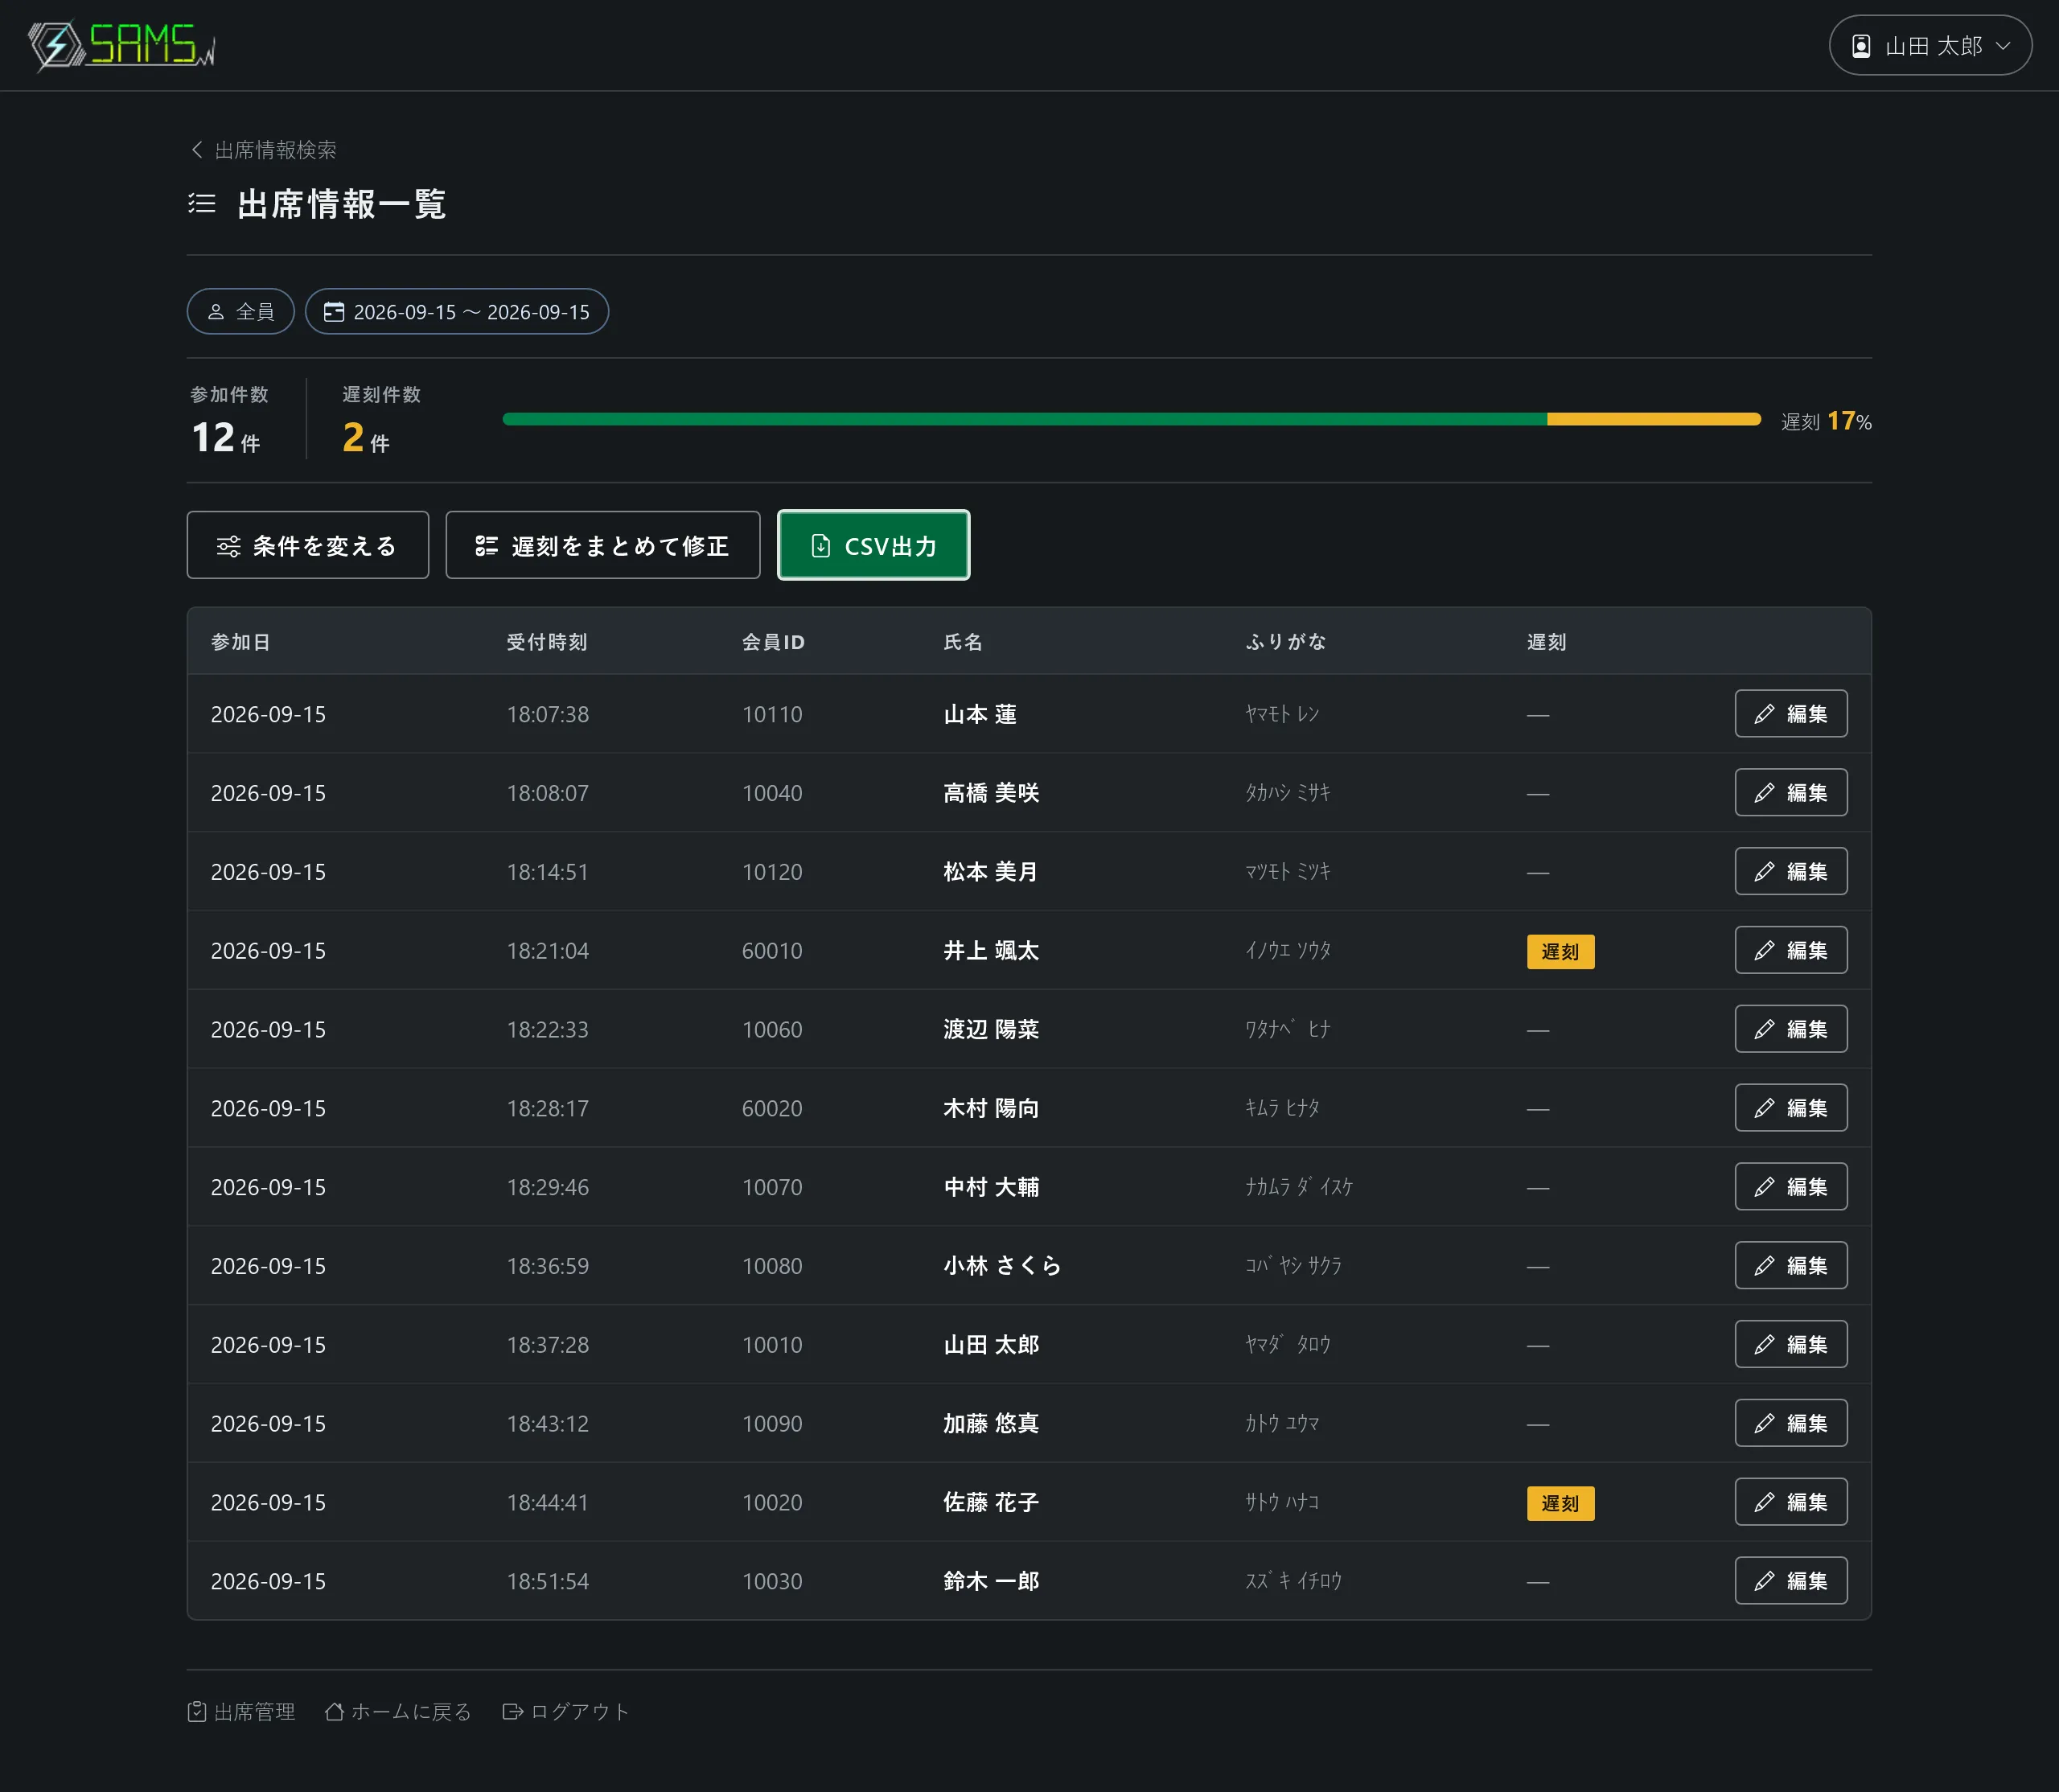
Task: Click the lateness progress bar
Action: click(1131, 420)
